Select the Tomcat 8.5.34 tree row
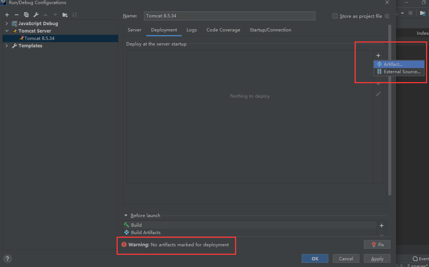This screenshot has height=267, width=429. point(60,38)
